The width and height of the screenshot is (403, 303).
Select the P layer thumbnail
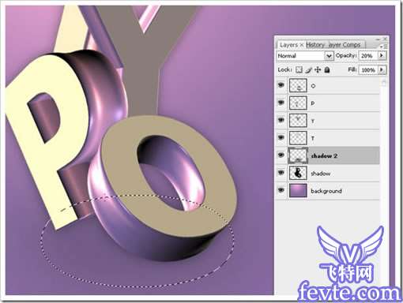pos(298,103)
